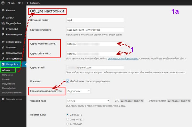
Task: Click Добавить in the admin bar
Action: 35,3
